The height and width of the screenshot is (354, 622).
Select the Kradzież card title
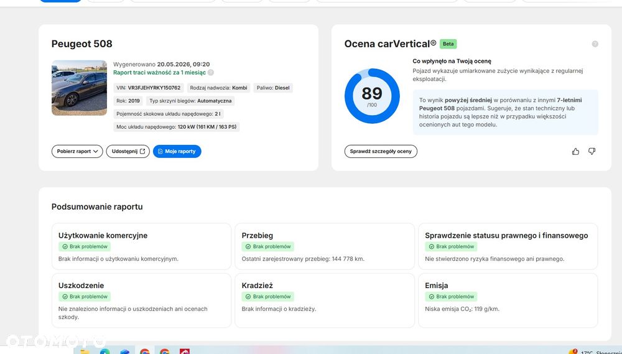click(257, 286)
